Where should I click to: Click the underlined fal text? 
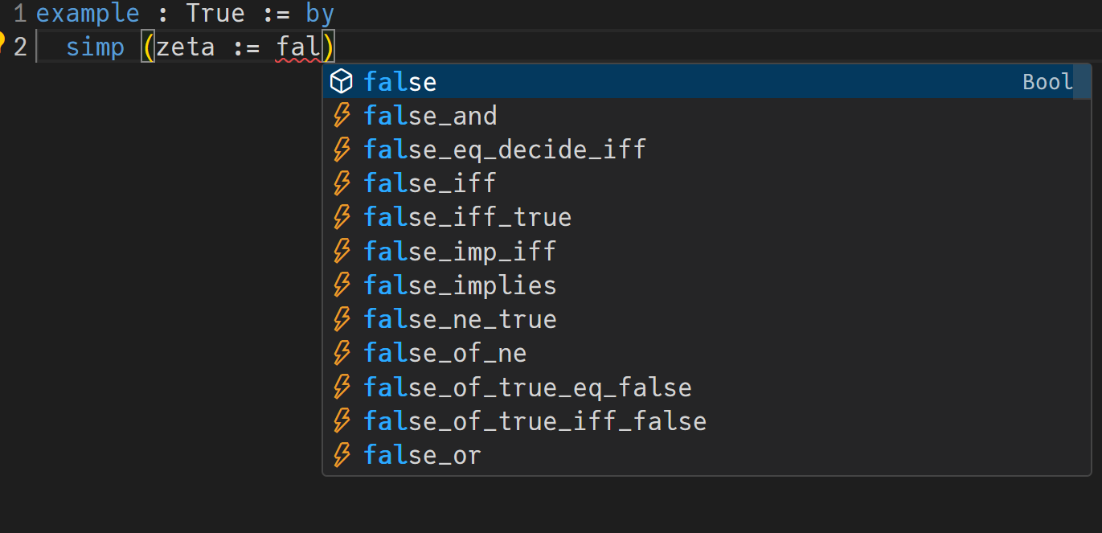coord(298,47)
